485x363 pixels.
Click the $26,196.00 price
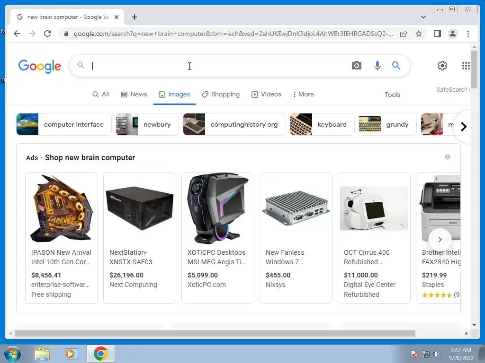tap(126, 275)
